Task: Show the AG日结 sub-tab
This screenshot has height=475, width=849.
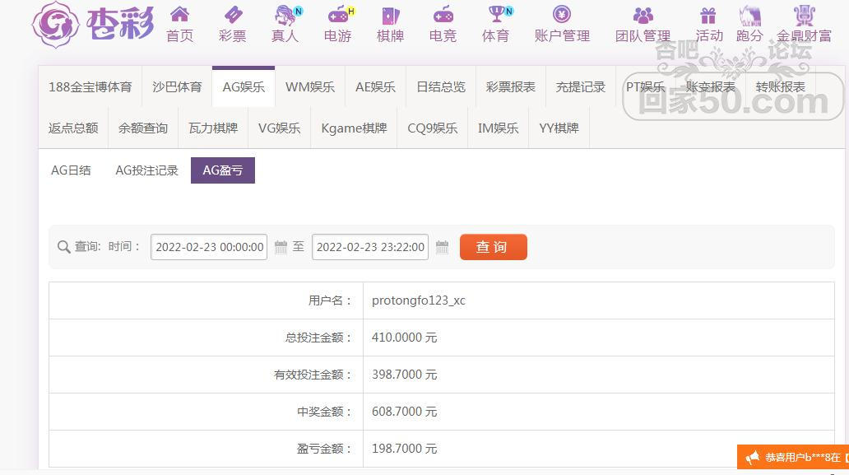Action: point(71,170)
